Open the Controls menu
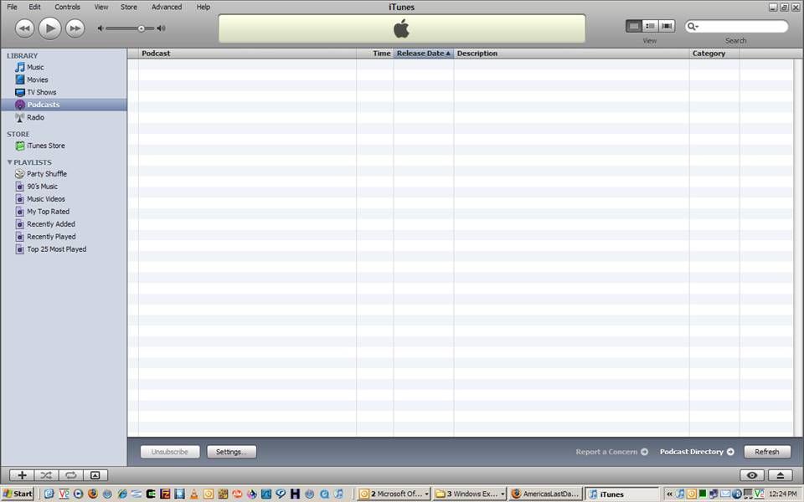Image resolution: width=804 pixels, height=502 pixels. [x=67, y=7]
